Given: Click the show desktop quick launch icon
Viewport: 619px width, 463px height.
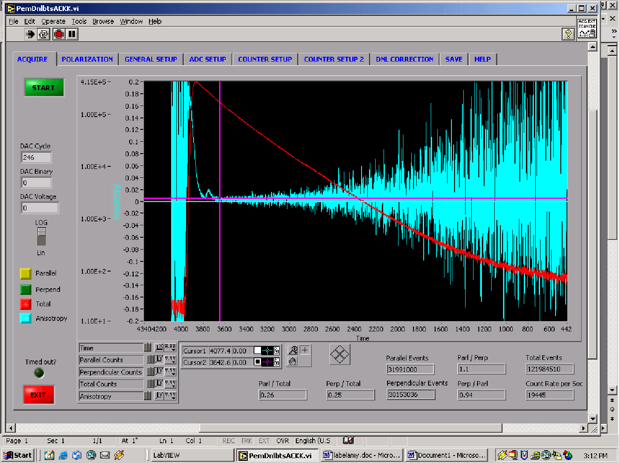Looking at the screenshot, I should pyautogui.click(x=49, y=455).
